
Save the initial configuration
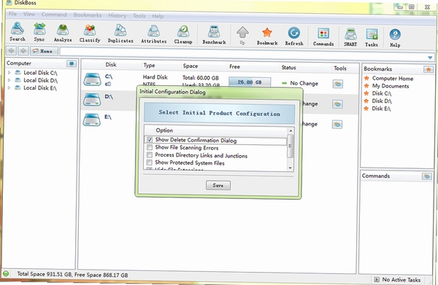click(x=218, y=185)
